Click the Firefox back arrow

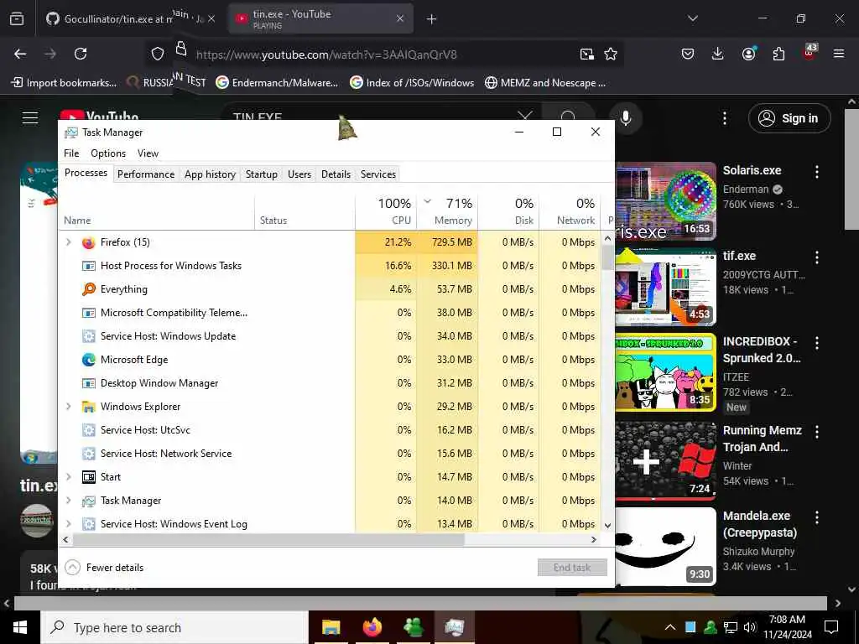[20, 54]
